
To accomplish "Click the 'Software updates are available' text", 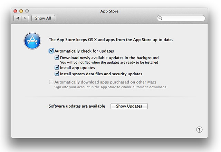I will 77,106.
